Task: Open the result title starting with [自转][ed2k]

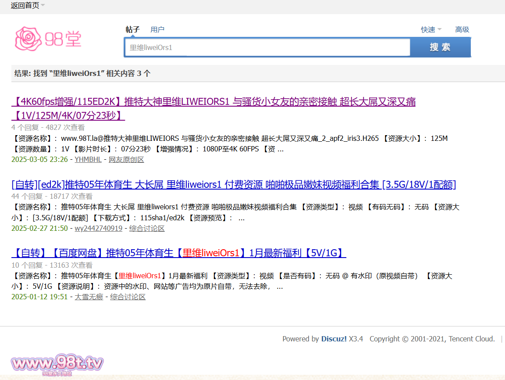Action: [234, 185]
